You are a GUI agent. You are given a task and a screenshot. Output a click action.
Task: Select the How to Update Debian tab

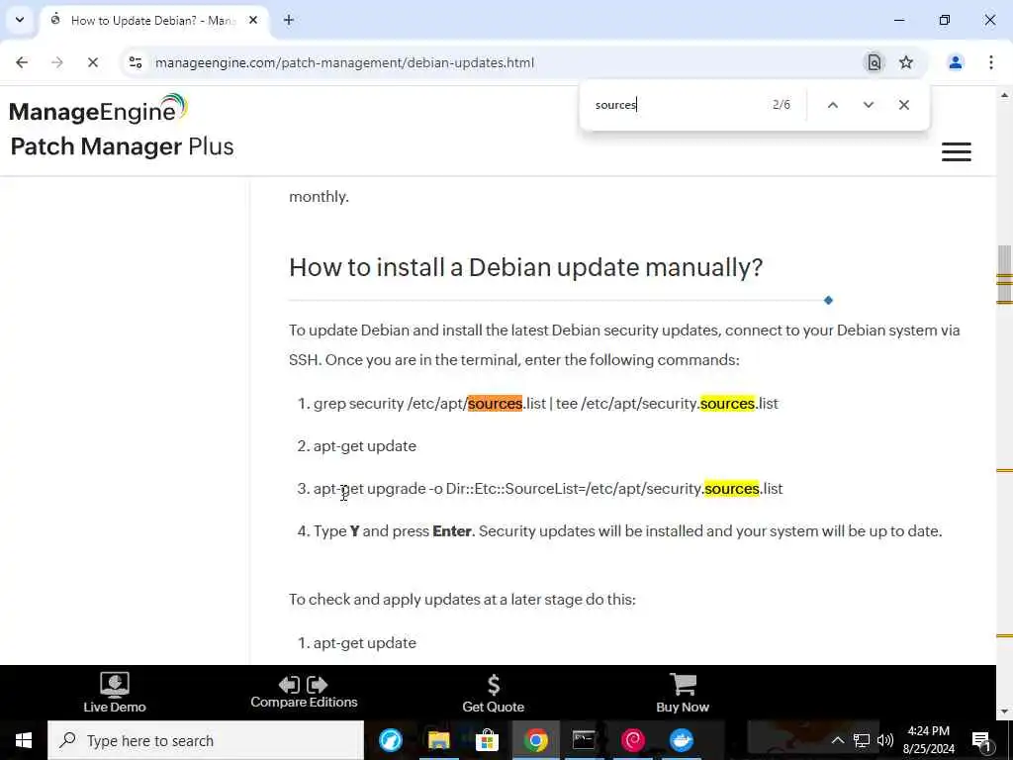coord(153,20)
